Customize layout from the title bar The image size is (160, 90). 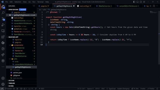[144, 2]
